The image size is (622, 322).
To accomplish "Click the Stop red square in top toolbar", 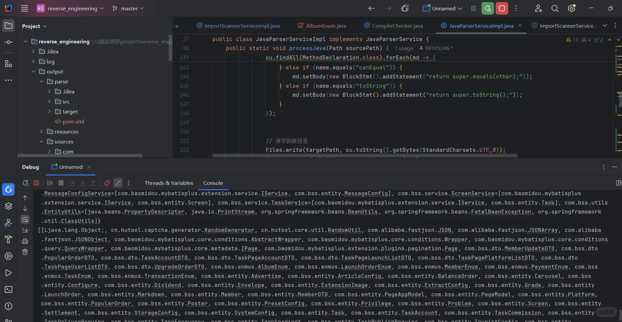I will (502, 8).
